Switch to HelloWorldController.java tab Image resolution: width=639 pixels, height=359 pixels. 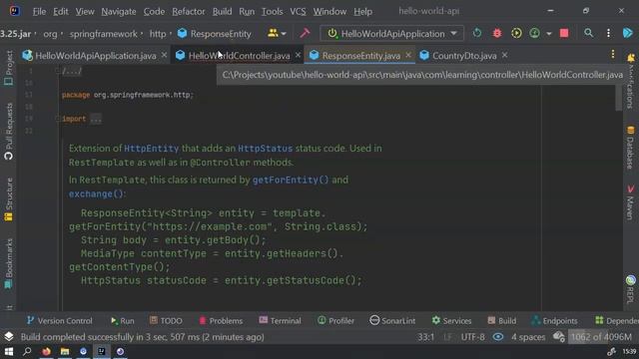[x=239, y=56]
